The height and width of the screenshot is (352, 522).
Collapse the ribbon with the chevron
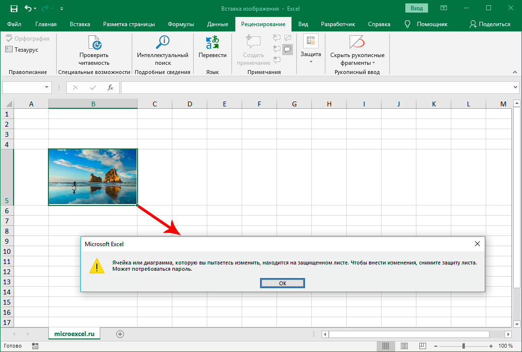pos(515,72)
